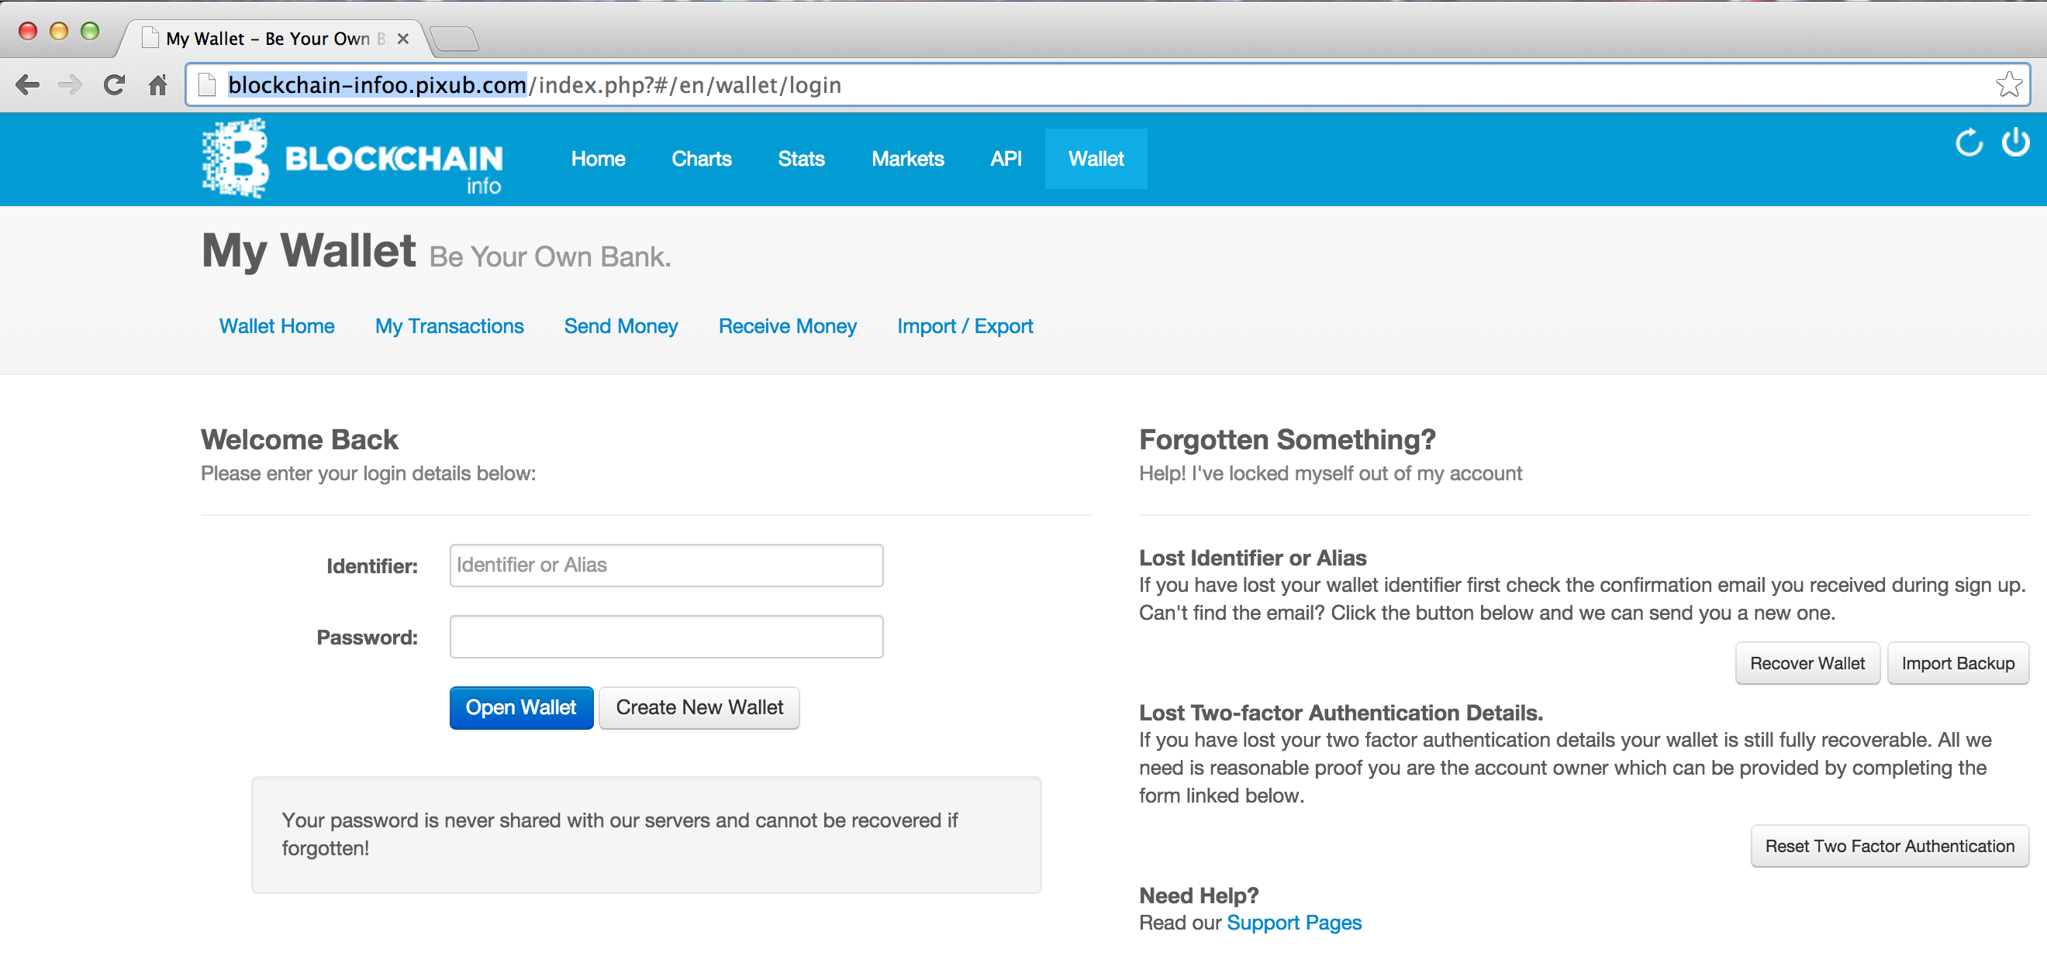Open the API navigation item
The width and height of the screenshot is (2047, 973).
[1005, 159]
